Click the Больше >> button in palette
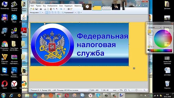This screenshot has height=98, width=174. (167, 27)
